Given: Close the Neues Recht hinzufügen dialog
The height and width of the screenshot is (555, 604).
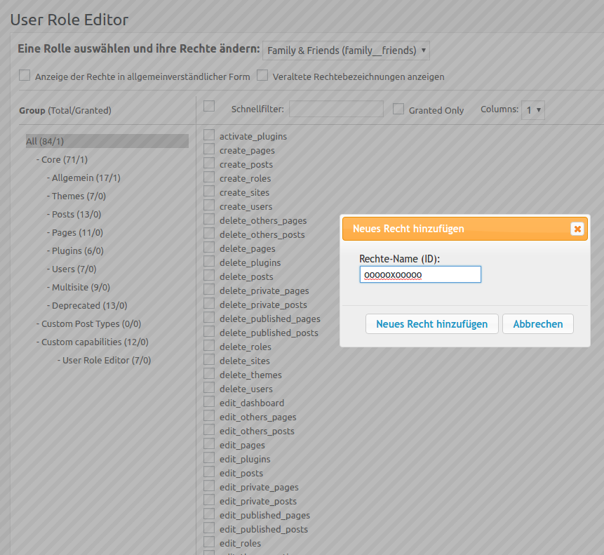Looking at the screenshot, I should 577,229.
